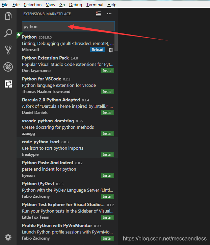Select Python Paste And Indent title

click(48, 163)
